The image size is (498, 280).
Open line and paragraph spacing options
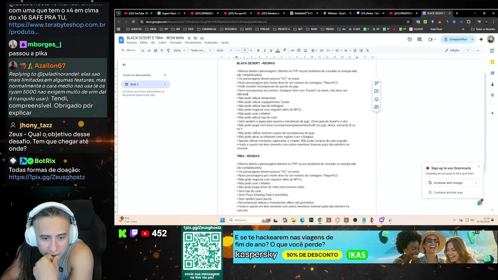322,51
